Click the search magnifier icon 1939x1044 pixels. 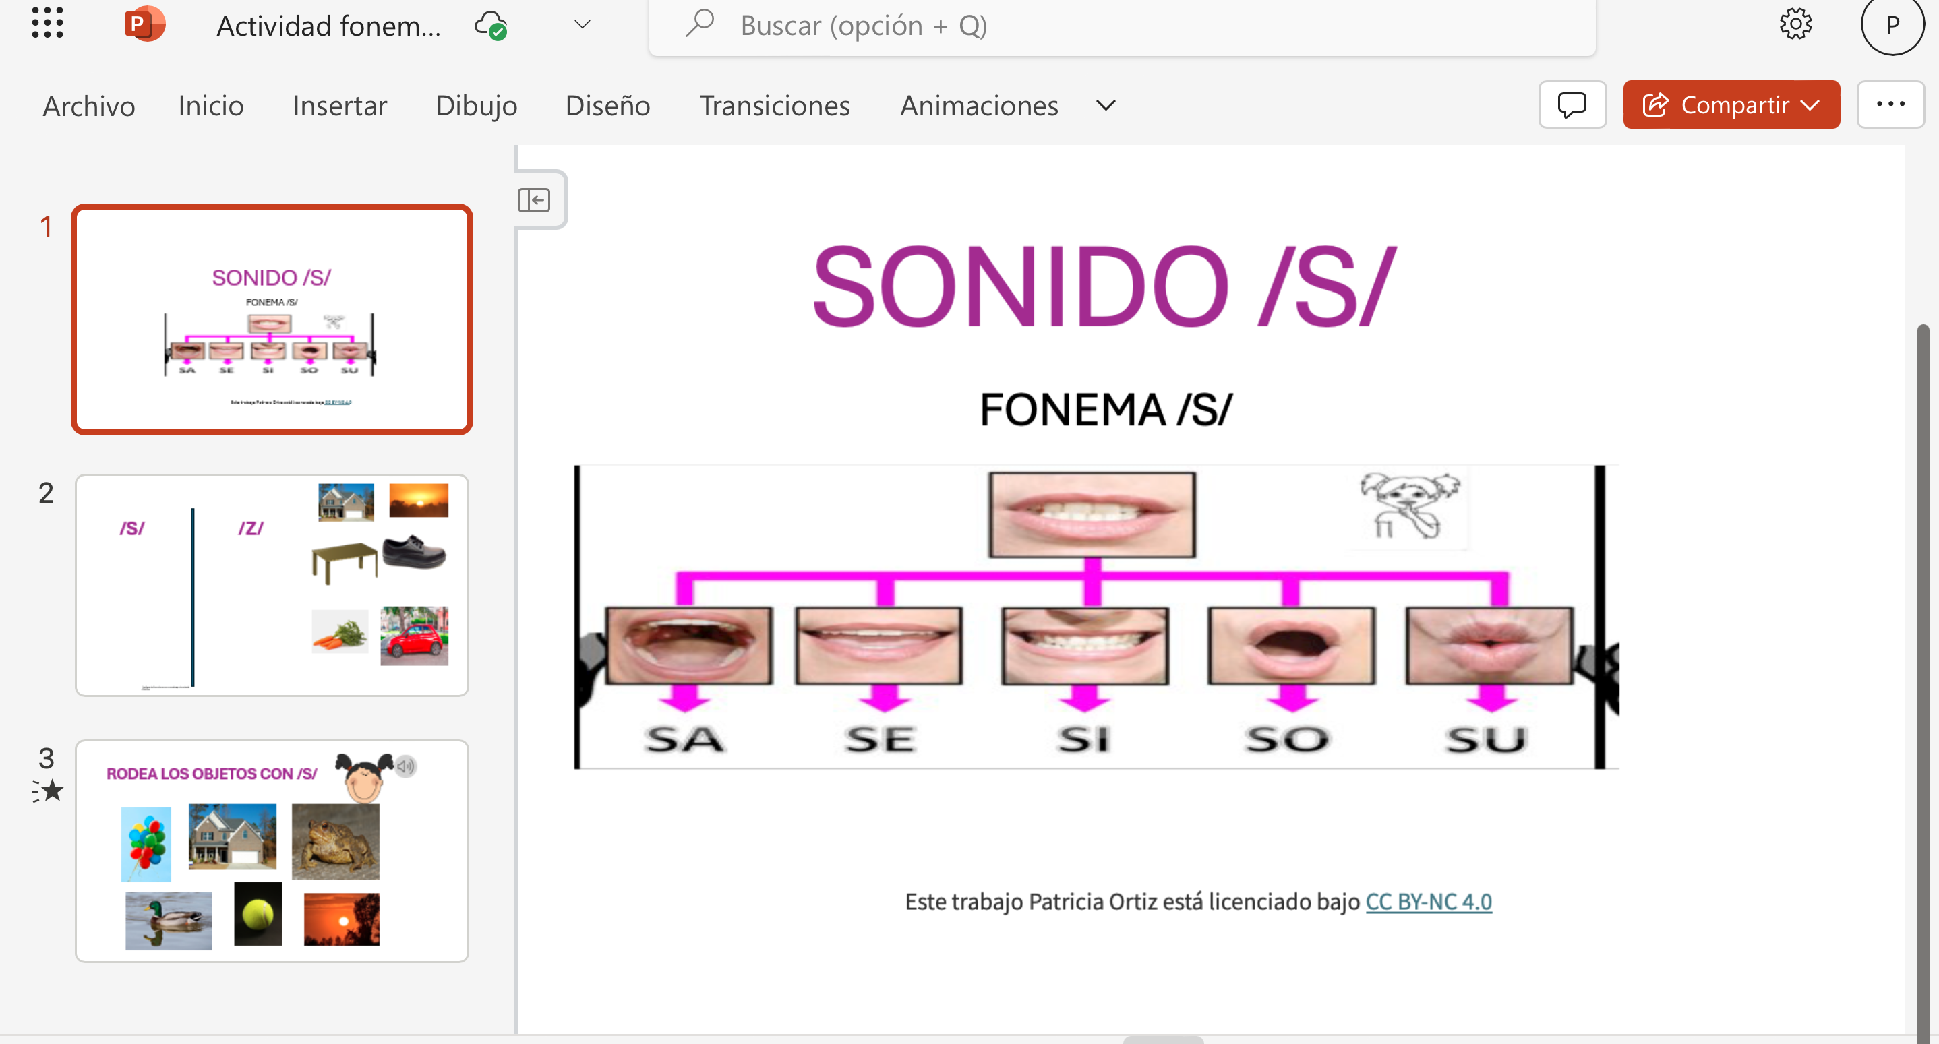pos(699,24)
